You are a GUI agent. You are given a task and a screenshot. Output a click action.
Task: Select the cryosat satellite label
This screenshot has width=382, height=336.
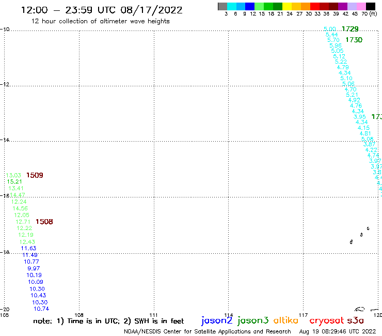click(327, 320)
